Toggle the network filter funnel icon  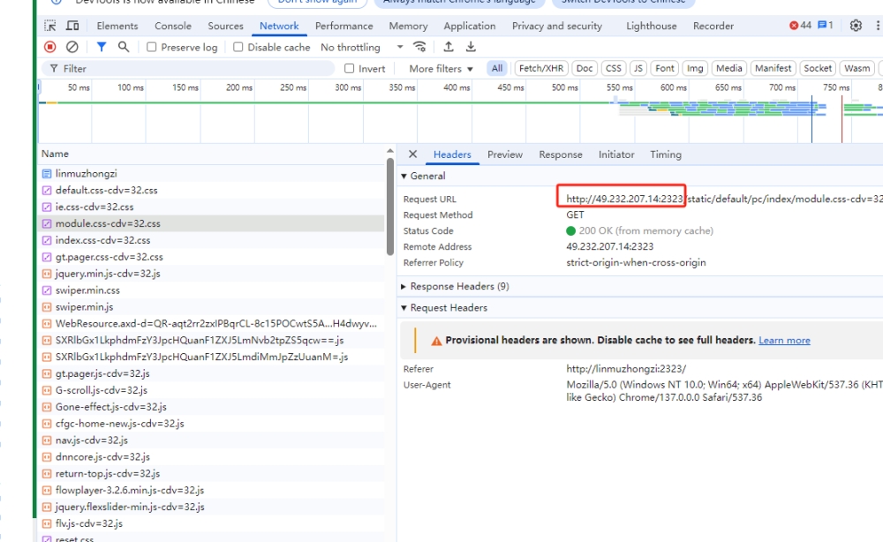(x=102, y=48)
